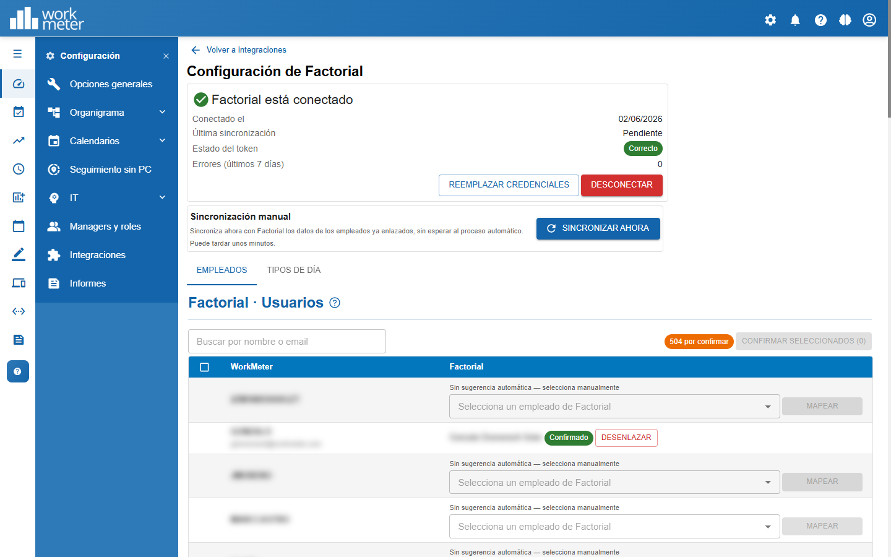
Task: Click the Managers y roles people icon
Action: point(54,227)
